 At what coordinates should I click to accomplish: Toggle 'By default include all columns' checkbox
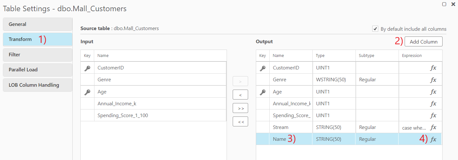tap(375, 29)
